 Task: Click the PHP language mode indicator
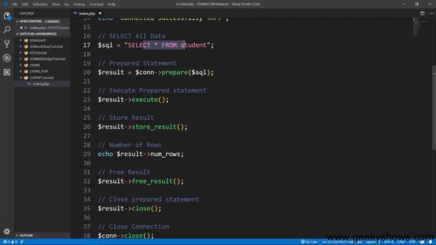[412, 242]
